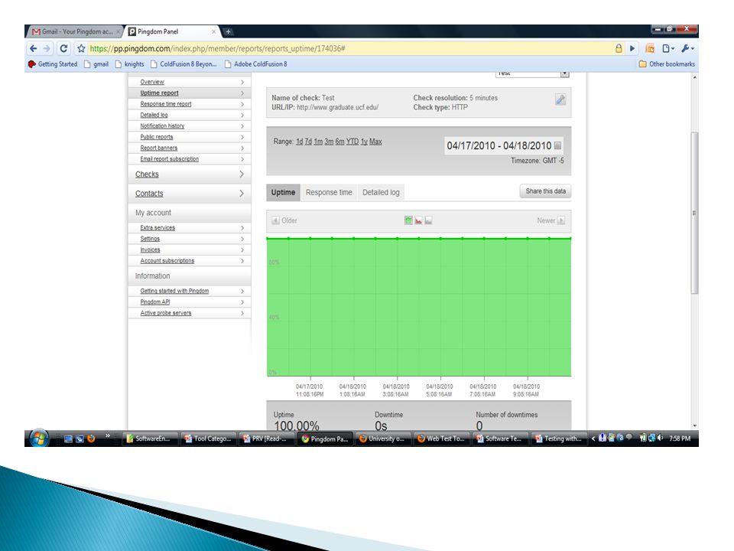This screenshot has width=734, height=551.
Task: Select the Uptime tab
Action: [283, 193]
